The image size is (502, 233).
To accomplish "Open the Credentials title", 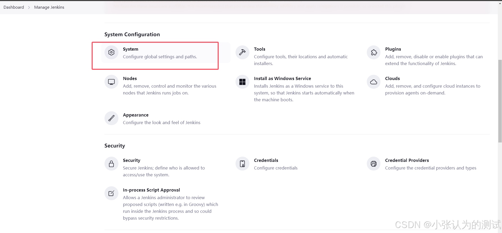I will pyautogui.click(x=266, y=160).
